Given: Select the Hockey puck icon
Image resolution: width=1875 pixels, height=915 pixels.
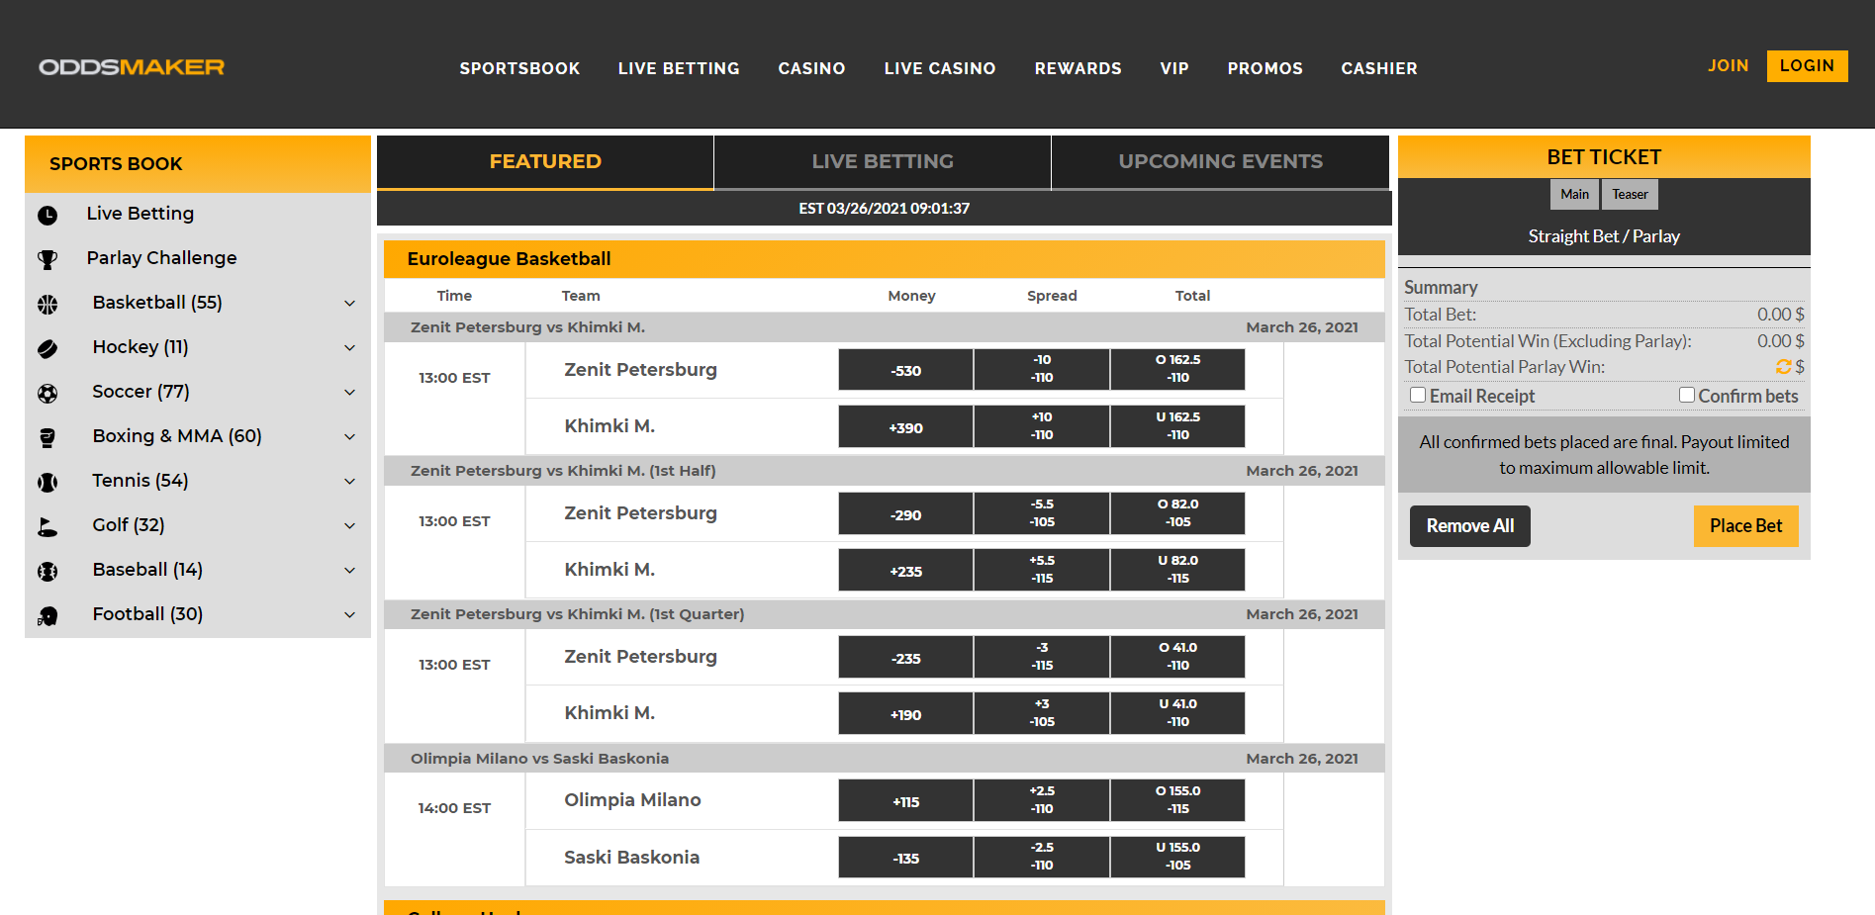Looking at the screenshot, I should pyautogui.click(x=47, y=348).
